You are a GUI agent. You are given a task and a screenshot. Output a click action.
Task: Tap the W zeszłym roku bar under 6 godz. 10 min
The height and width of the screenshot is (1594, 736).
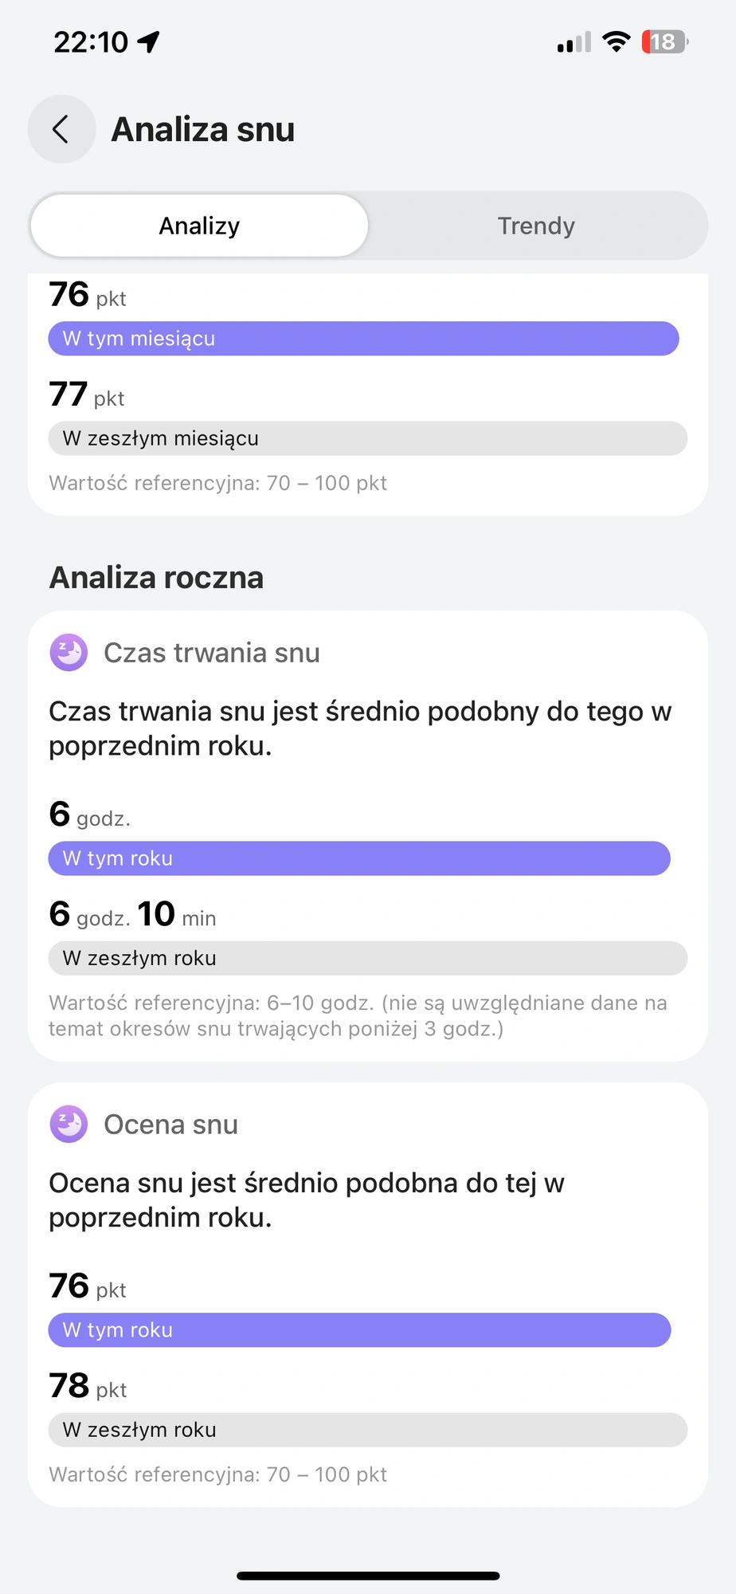pyautogui.click(x=368, y=958)
